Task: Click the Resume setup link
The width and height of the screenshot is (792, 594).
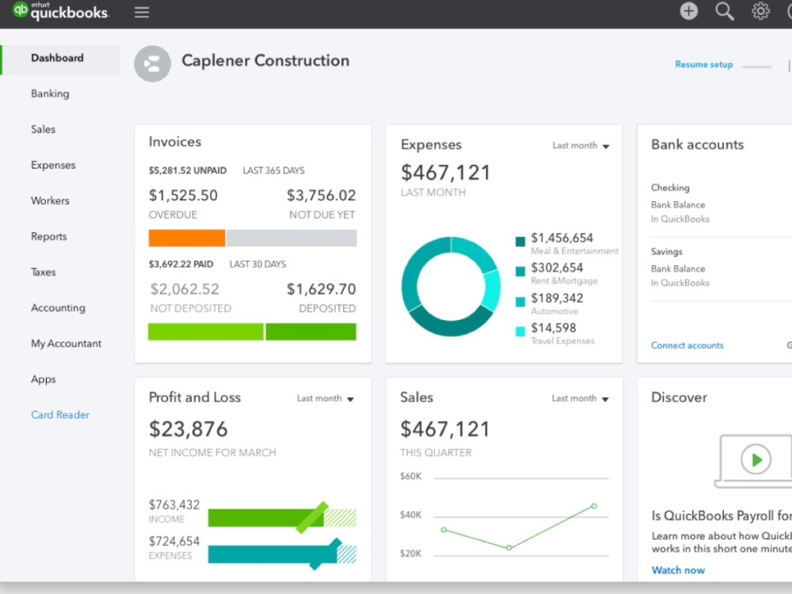Action: 703,65
